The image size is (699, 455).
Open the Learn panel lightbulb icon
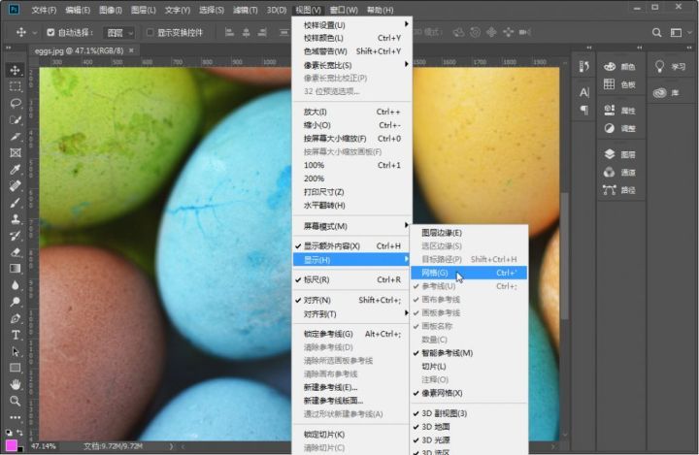(660, 66)
